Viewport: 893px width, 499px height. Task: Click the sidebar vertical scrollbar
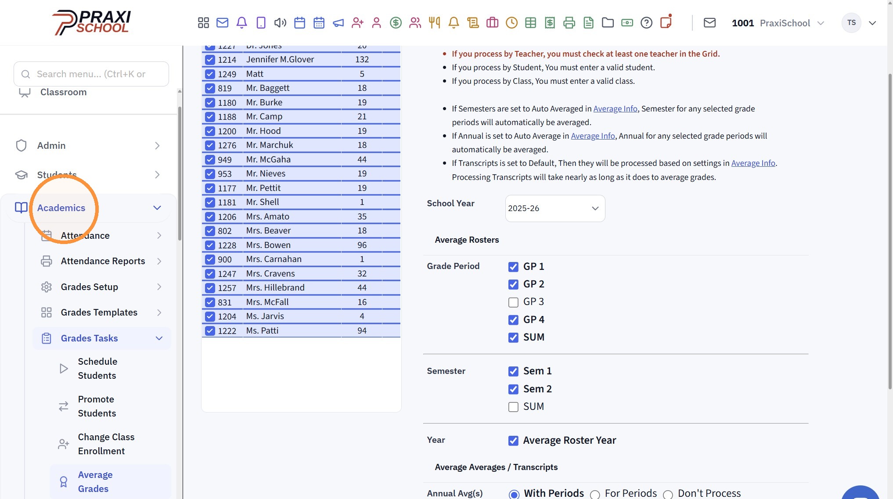[180, 174]
